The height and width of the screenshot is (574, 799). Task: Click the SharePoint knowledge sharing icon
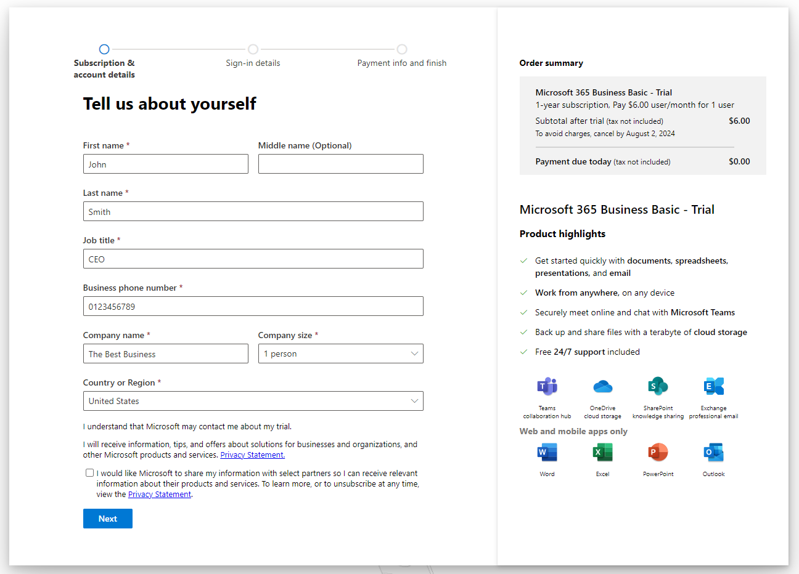click(658, 386)
